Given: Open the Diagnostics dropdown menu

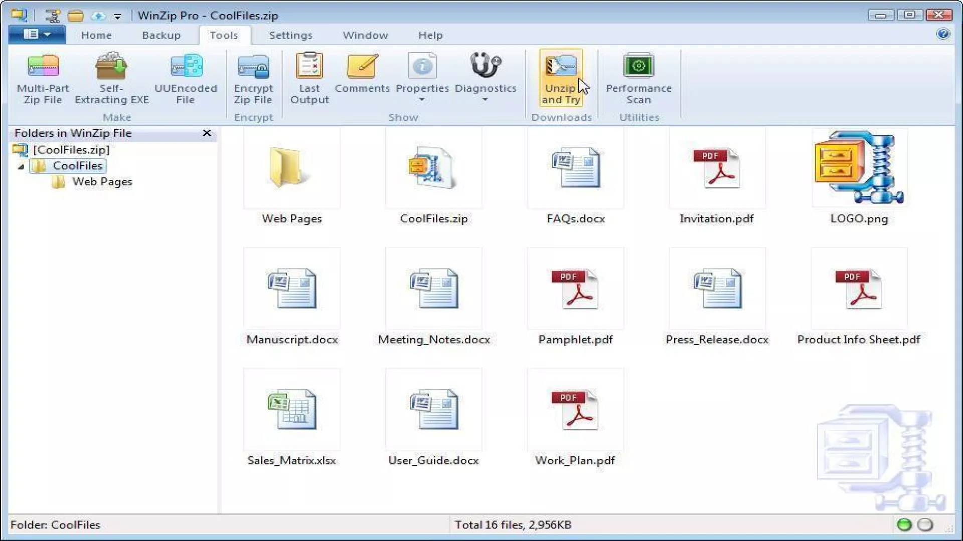Looking at the screenshot, I should coord(485,100).
